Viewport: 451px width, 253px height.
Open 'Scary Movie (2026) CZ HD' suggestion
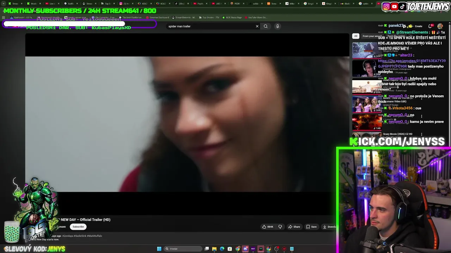coord(397,134)
